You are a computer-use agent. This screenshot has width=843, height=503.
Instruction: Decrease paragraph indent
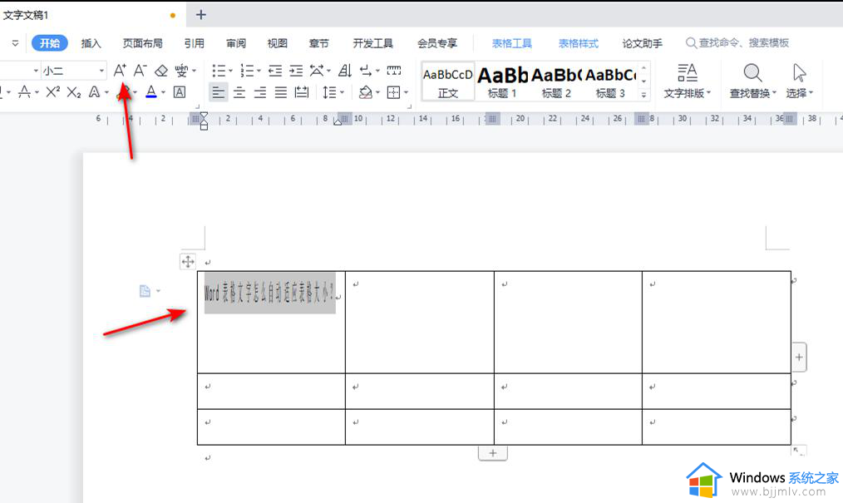click(x=275, y=71)
